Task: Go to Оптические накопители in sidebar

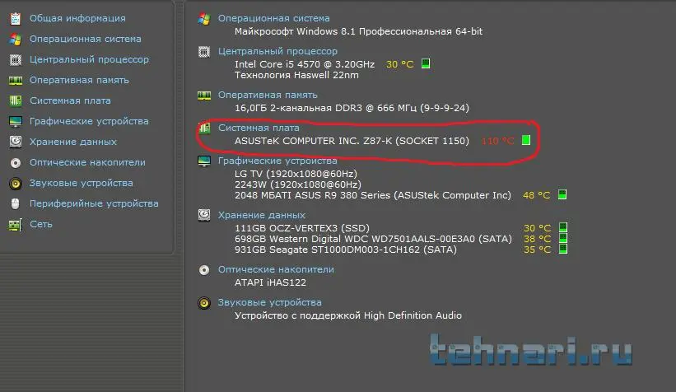Action: (87, 162)
